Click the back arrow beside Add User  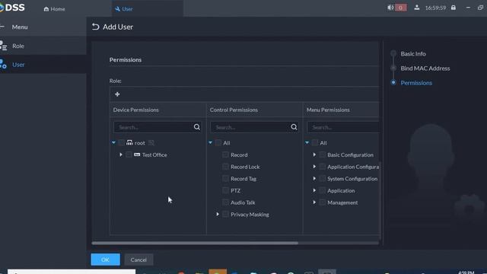click(95, 27)
